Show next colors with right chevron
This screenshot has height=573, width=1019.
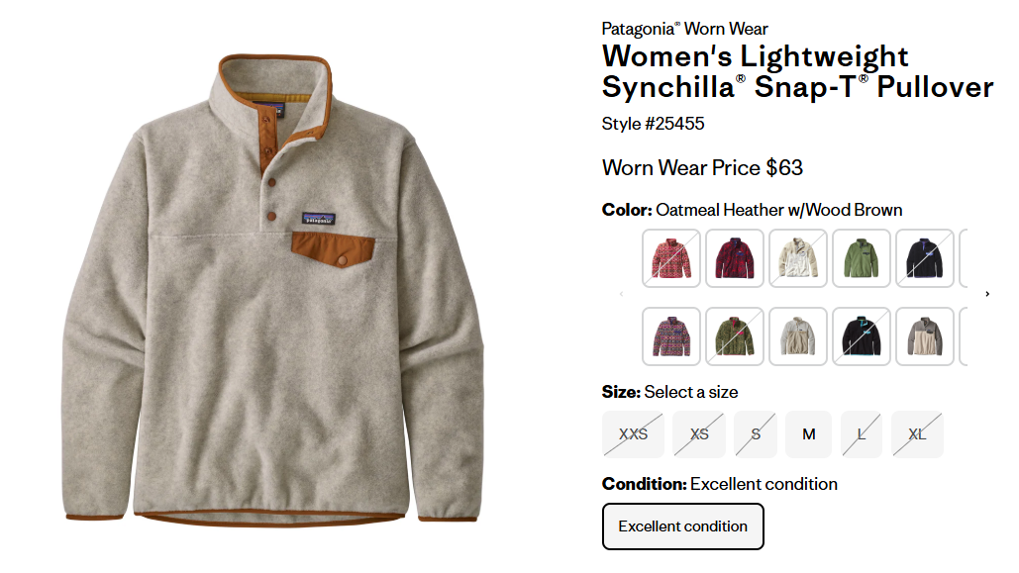[x=987, y=294]
